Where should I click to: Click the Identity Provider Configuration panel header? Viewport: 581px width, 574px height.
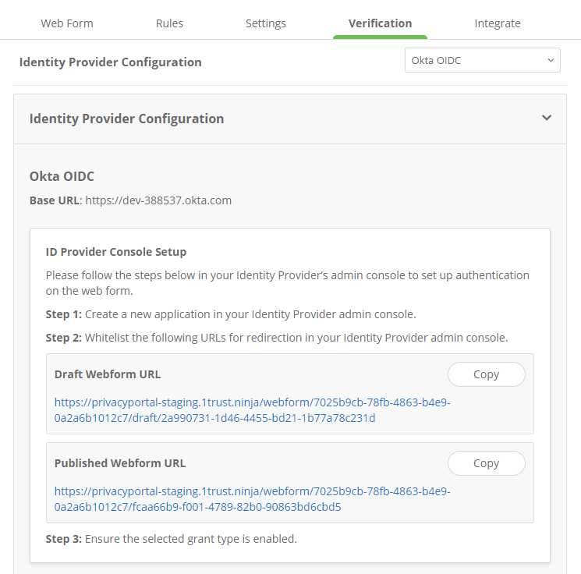126,119
